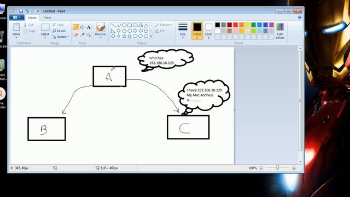Choose the Polygon shape
This screenshot has height=197, width=350.
pos(141,26)
